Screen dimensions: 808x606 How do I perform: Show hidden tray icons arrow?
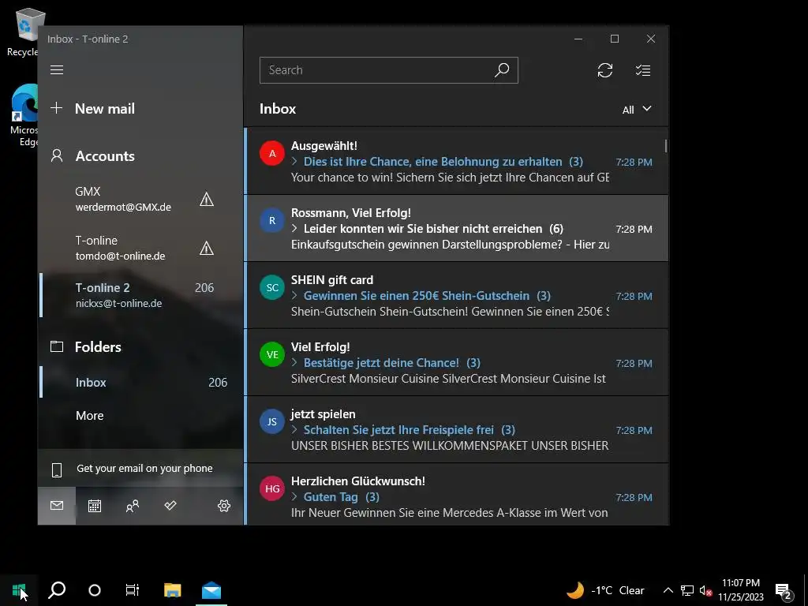coord(668,590)
